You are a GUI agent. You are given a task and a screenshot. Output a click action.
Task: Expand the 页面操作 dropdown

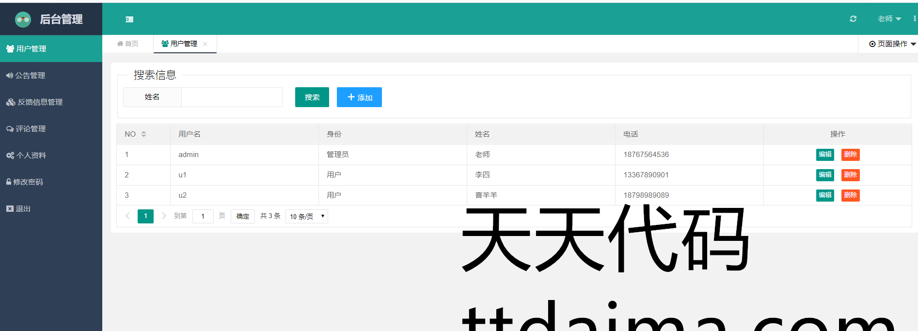click(x=892, y=44)
